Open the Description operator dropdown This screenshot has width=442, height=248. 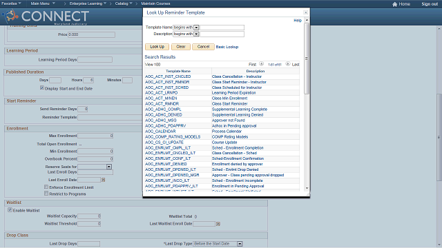tap(196, 34)
